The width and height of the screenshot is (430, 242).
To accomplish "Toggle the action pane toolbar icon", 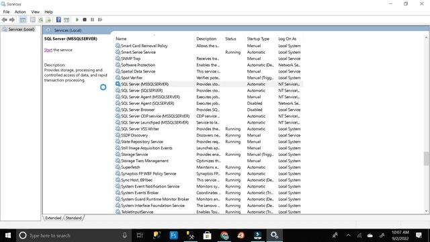I will [x=67, y=19].
